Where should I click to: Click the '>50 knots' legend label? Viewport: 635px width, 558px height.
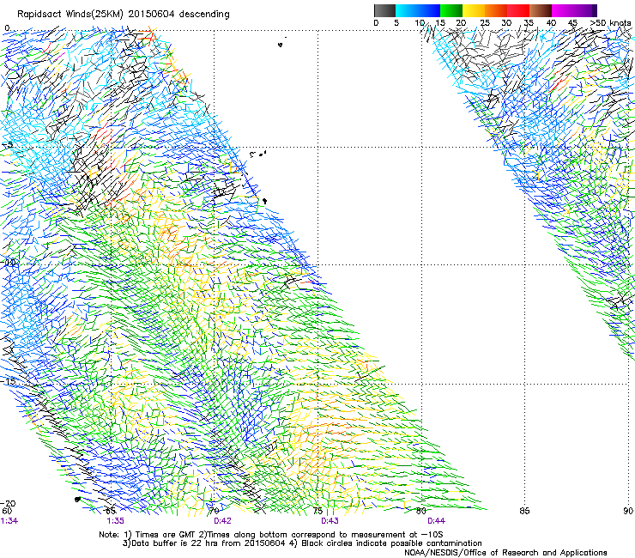click(610, 22)
